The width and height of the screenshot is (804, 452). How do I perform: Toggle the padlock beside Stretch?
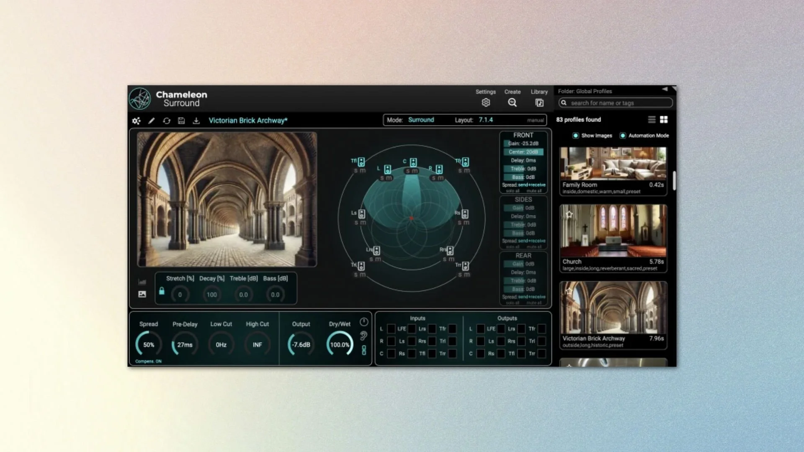(x=162, y=291)
